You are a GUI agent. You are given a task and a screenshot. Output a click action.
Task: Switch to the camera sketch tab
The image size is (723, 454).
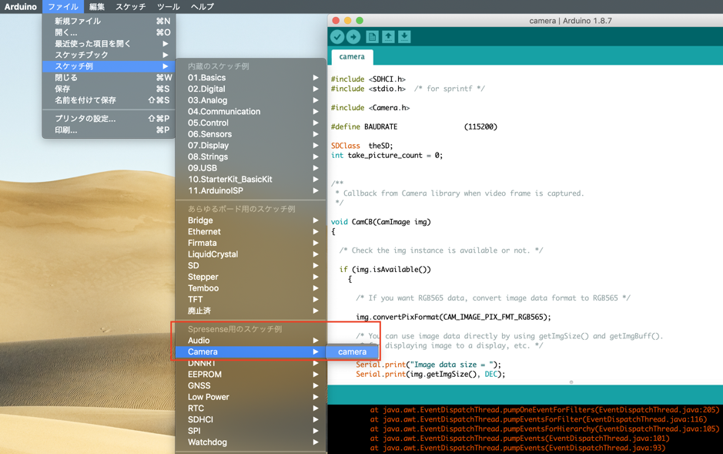click(352, 57)
